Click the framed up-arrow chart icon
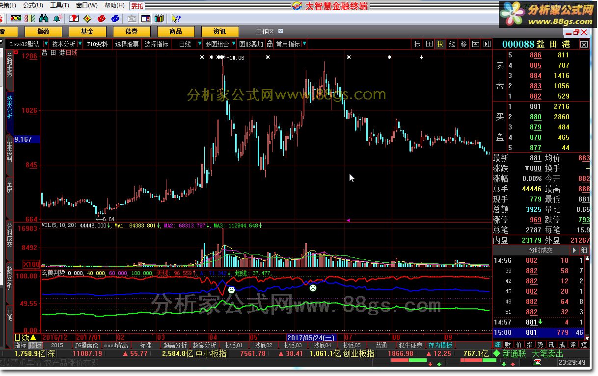This screenshot has height=376, width=598. coord(475,44)
